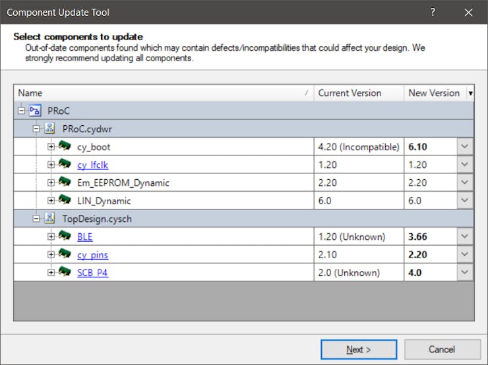
Task: Click the SCB_P4 component chip icon
Action: [65, 272]
